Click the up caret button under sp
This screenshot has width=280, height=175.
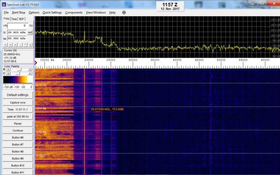(x=25, y=45)
